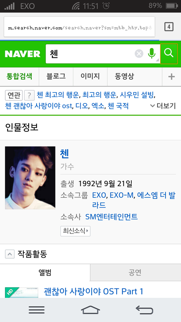The image size is (181, 322).
Task: Open the browser tabs counter showing 4
Action: 169,27
